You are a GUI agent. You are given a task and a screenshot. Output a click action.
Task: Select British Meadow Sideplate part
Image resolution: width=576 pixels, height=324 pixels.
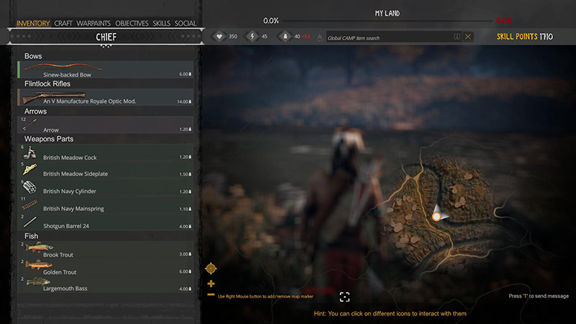[106, 170]
